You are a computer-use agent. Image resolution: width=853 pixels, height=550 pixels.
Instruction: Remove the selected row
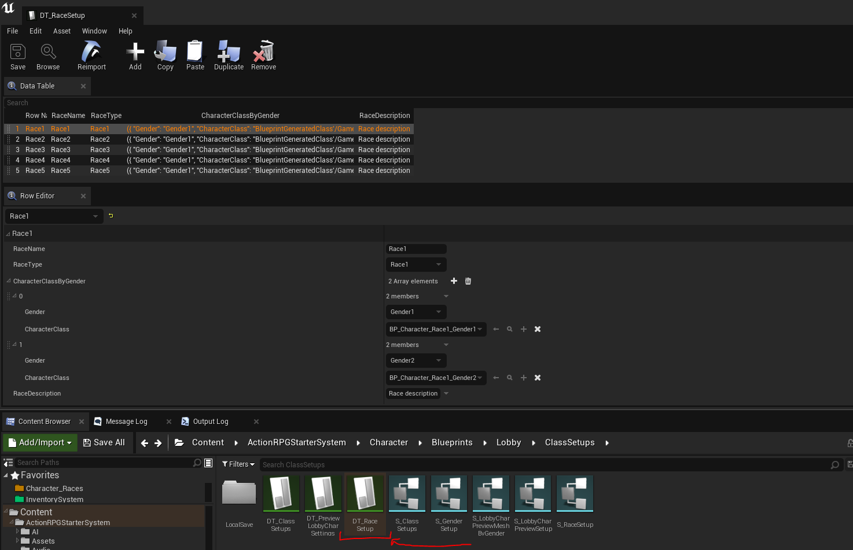click(x=263, y=56)
